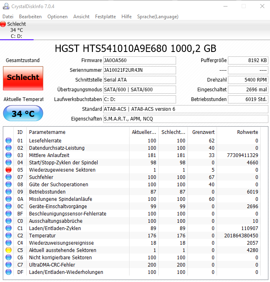Click the Drehzahl value 5400 RPM

[x=248, y=80]
